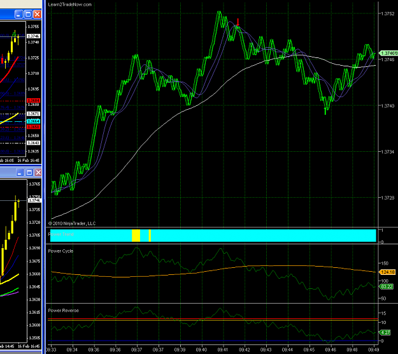Viewport: 398px width, 354px height.
Task: Select the green 1.37460 current price marker
Action: pos(388,53)
